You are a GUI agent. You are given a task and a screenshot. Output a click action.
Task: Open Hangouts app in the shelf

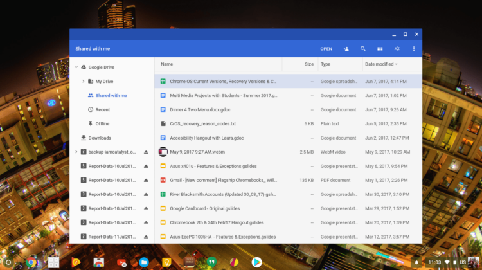point(211,262)
